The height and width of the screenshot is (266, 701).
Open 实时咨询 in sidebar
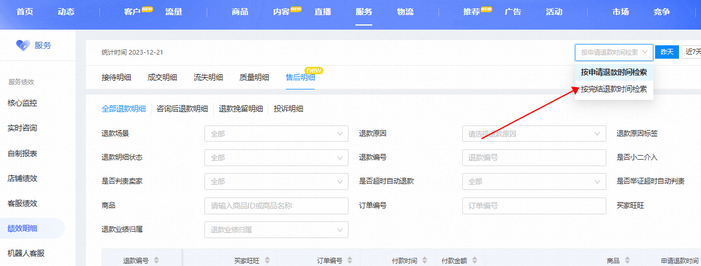[x=22, y=128]
